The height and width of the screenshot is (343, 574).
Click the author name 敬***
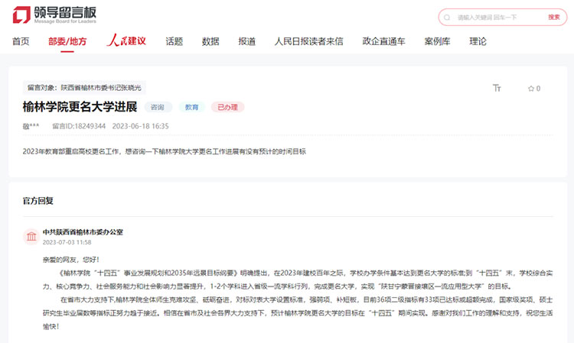point(31,126)
